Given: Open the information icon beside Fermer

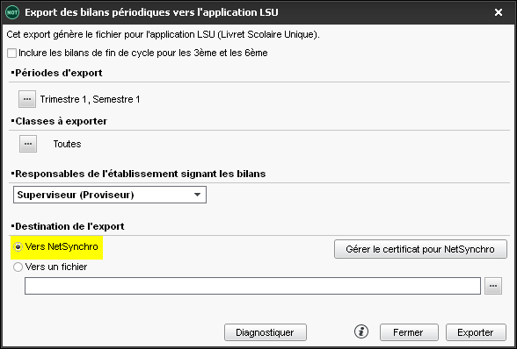Looking at the screenshot, I should (x=361, y=331).
